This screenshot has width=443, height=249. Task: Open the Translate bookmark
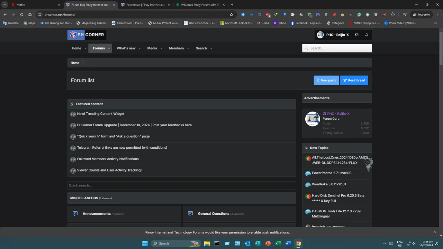pyautogui.click(x=11, y=23)
